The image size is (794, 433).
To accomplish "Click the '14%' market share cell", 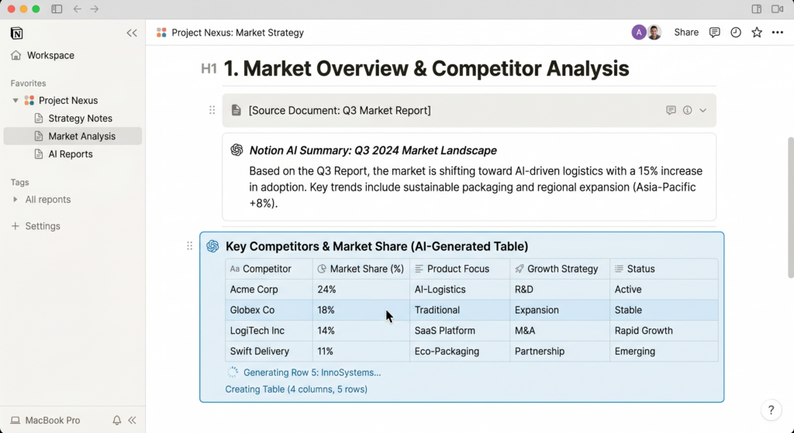I will (361, 331).
